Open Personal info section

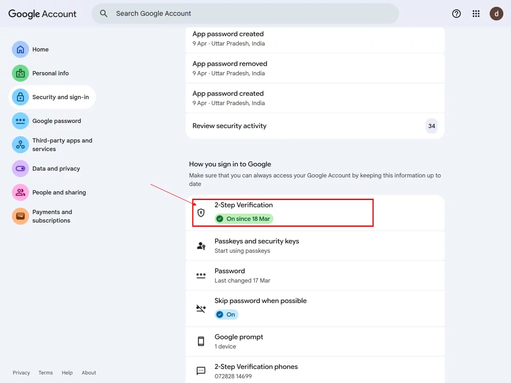click(50, 73)
